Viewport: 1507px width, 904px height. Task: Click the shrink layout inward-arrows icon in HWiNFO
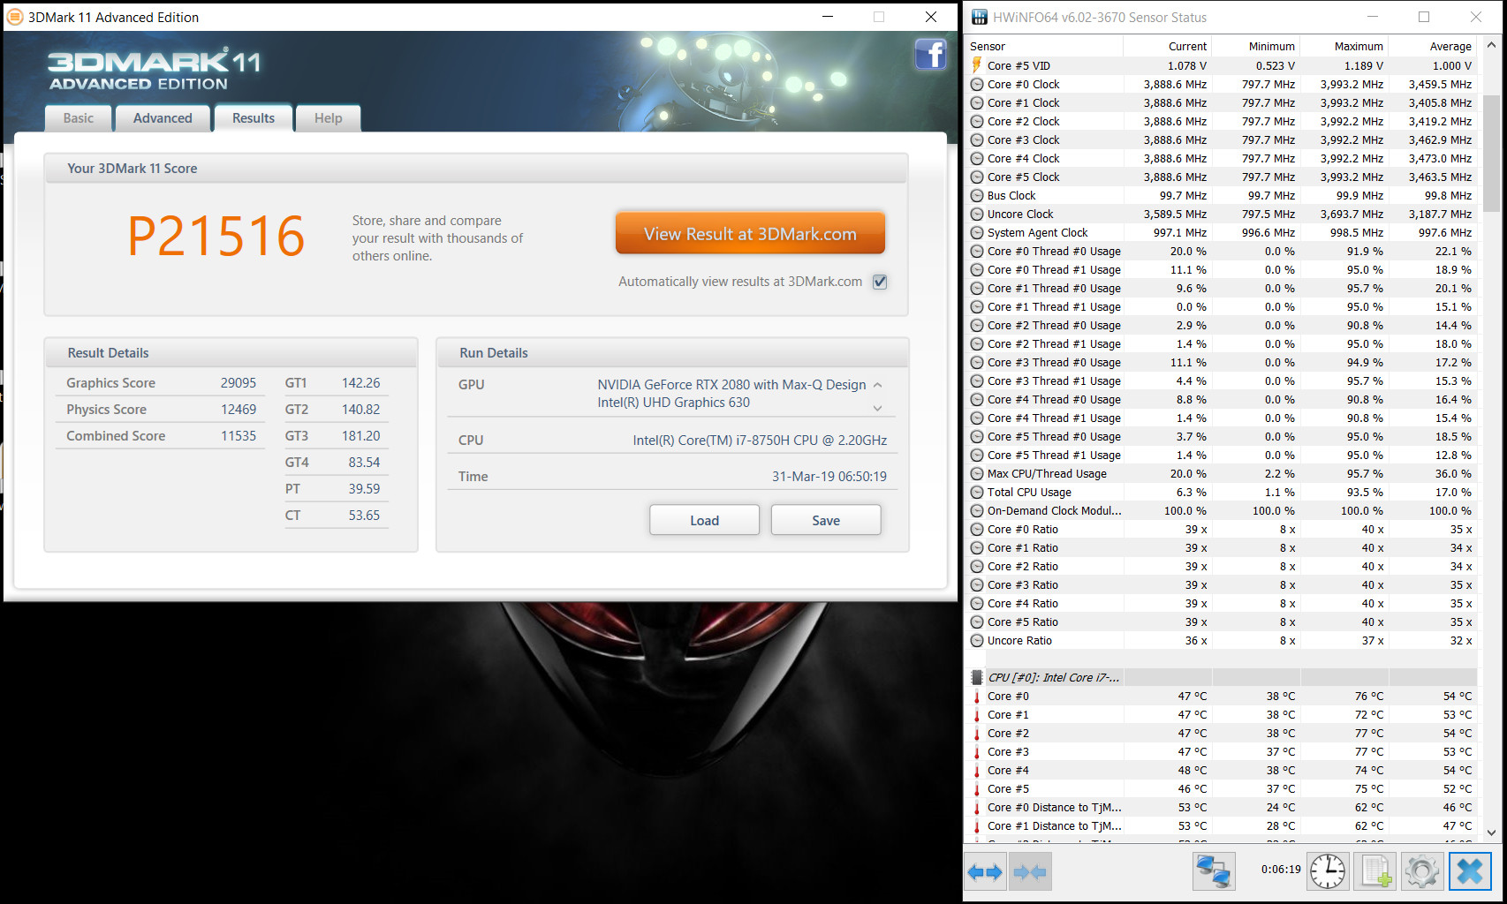pyautogui.click(x=1030, y=872)
